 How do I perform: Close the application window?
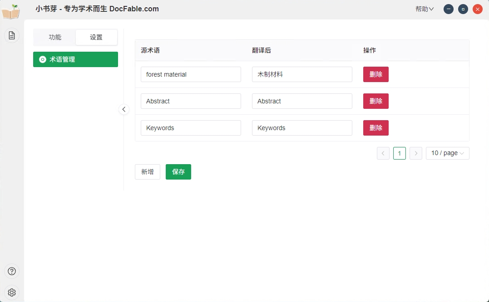pyautogui.click(x=478, y=9)
